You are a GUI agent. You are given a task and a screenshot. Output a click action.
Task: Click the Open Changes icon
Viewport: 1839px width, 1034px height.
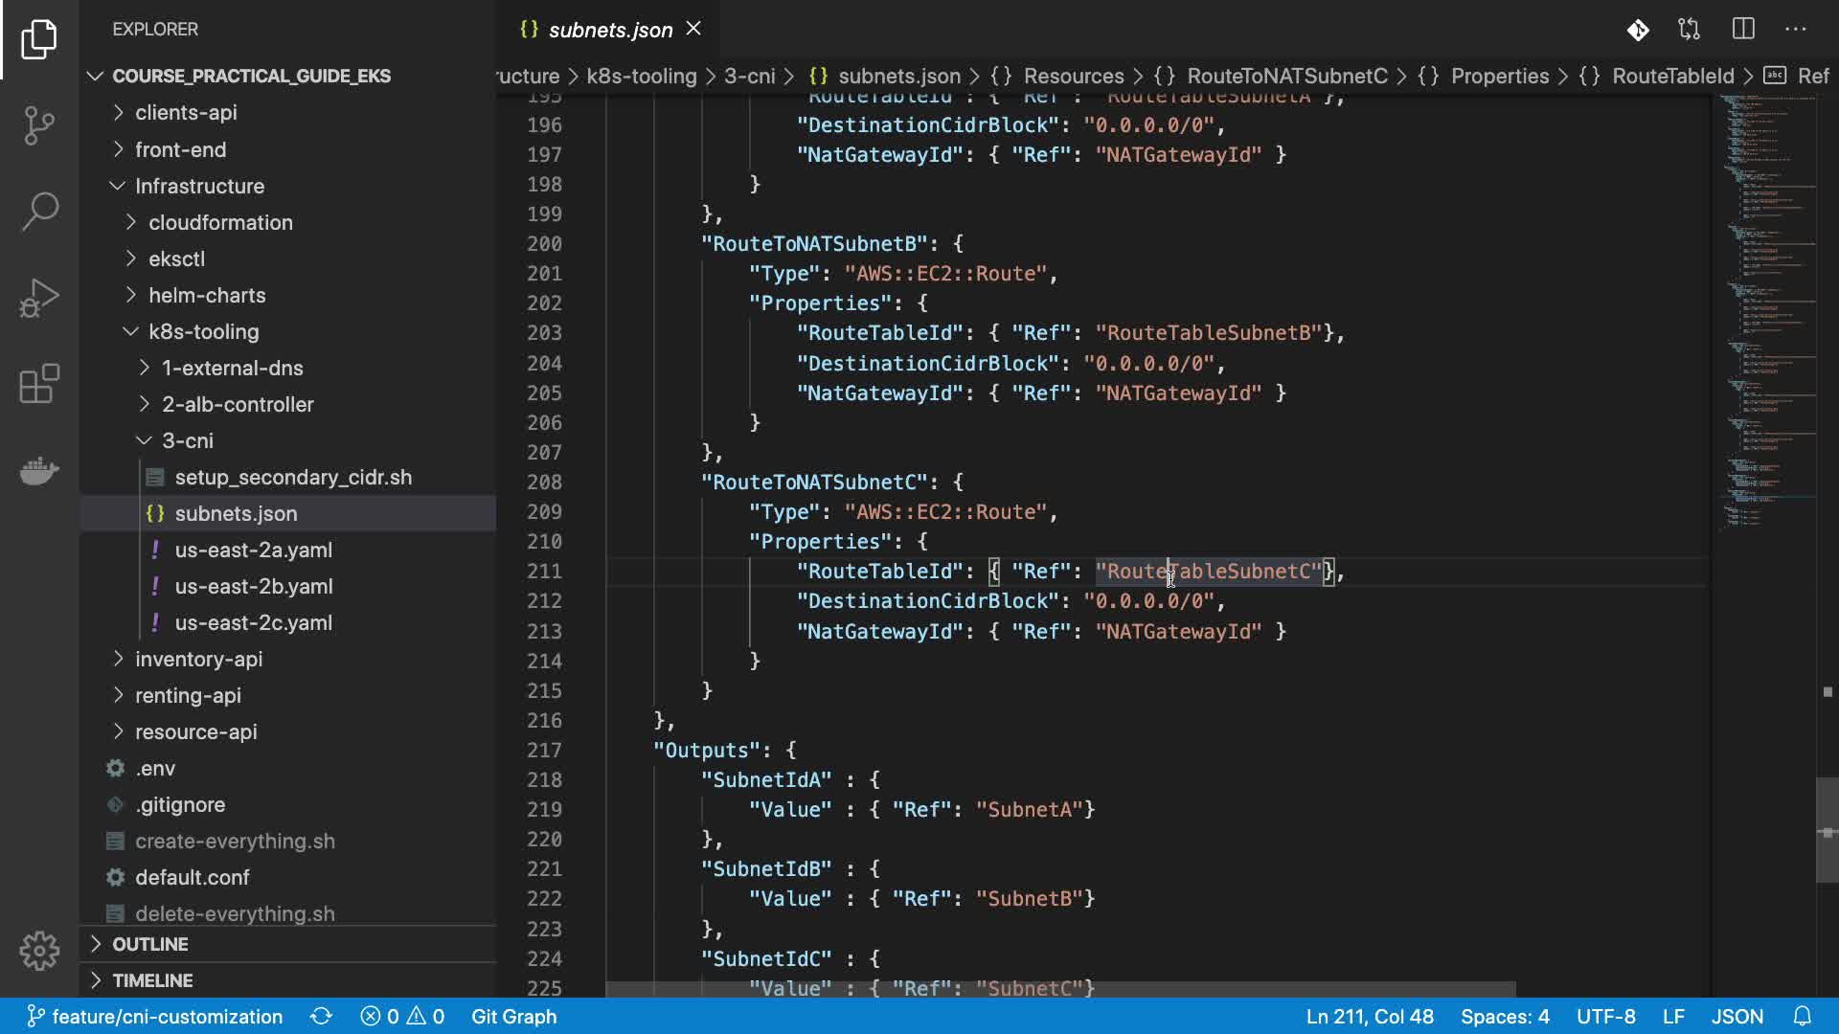(x=1690, y=30)
